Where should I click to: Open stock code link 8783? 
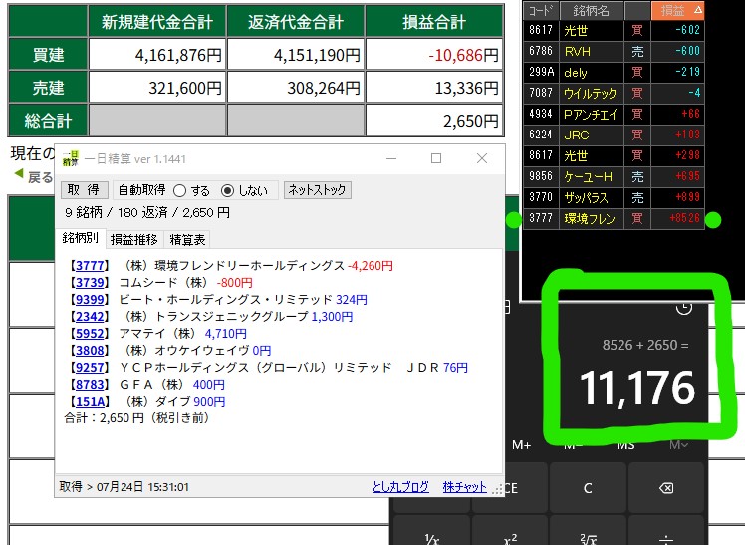90,385
